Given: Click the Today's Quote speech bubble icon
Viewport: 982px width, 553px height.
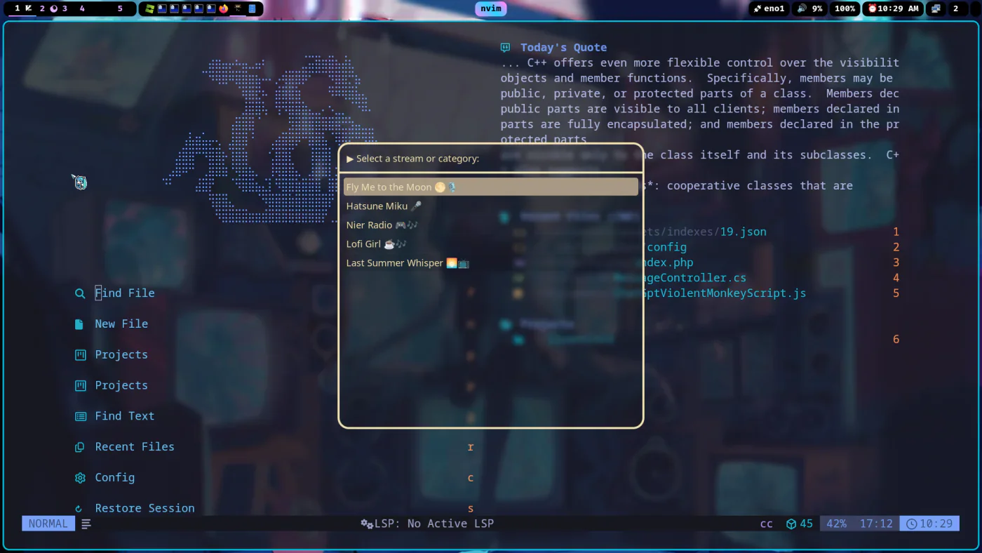Looking at the screenshot, I should [505, 48].
